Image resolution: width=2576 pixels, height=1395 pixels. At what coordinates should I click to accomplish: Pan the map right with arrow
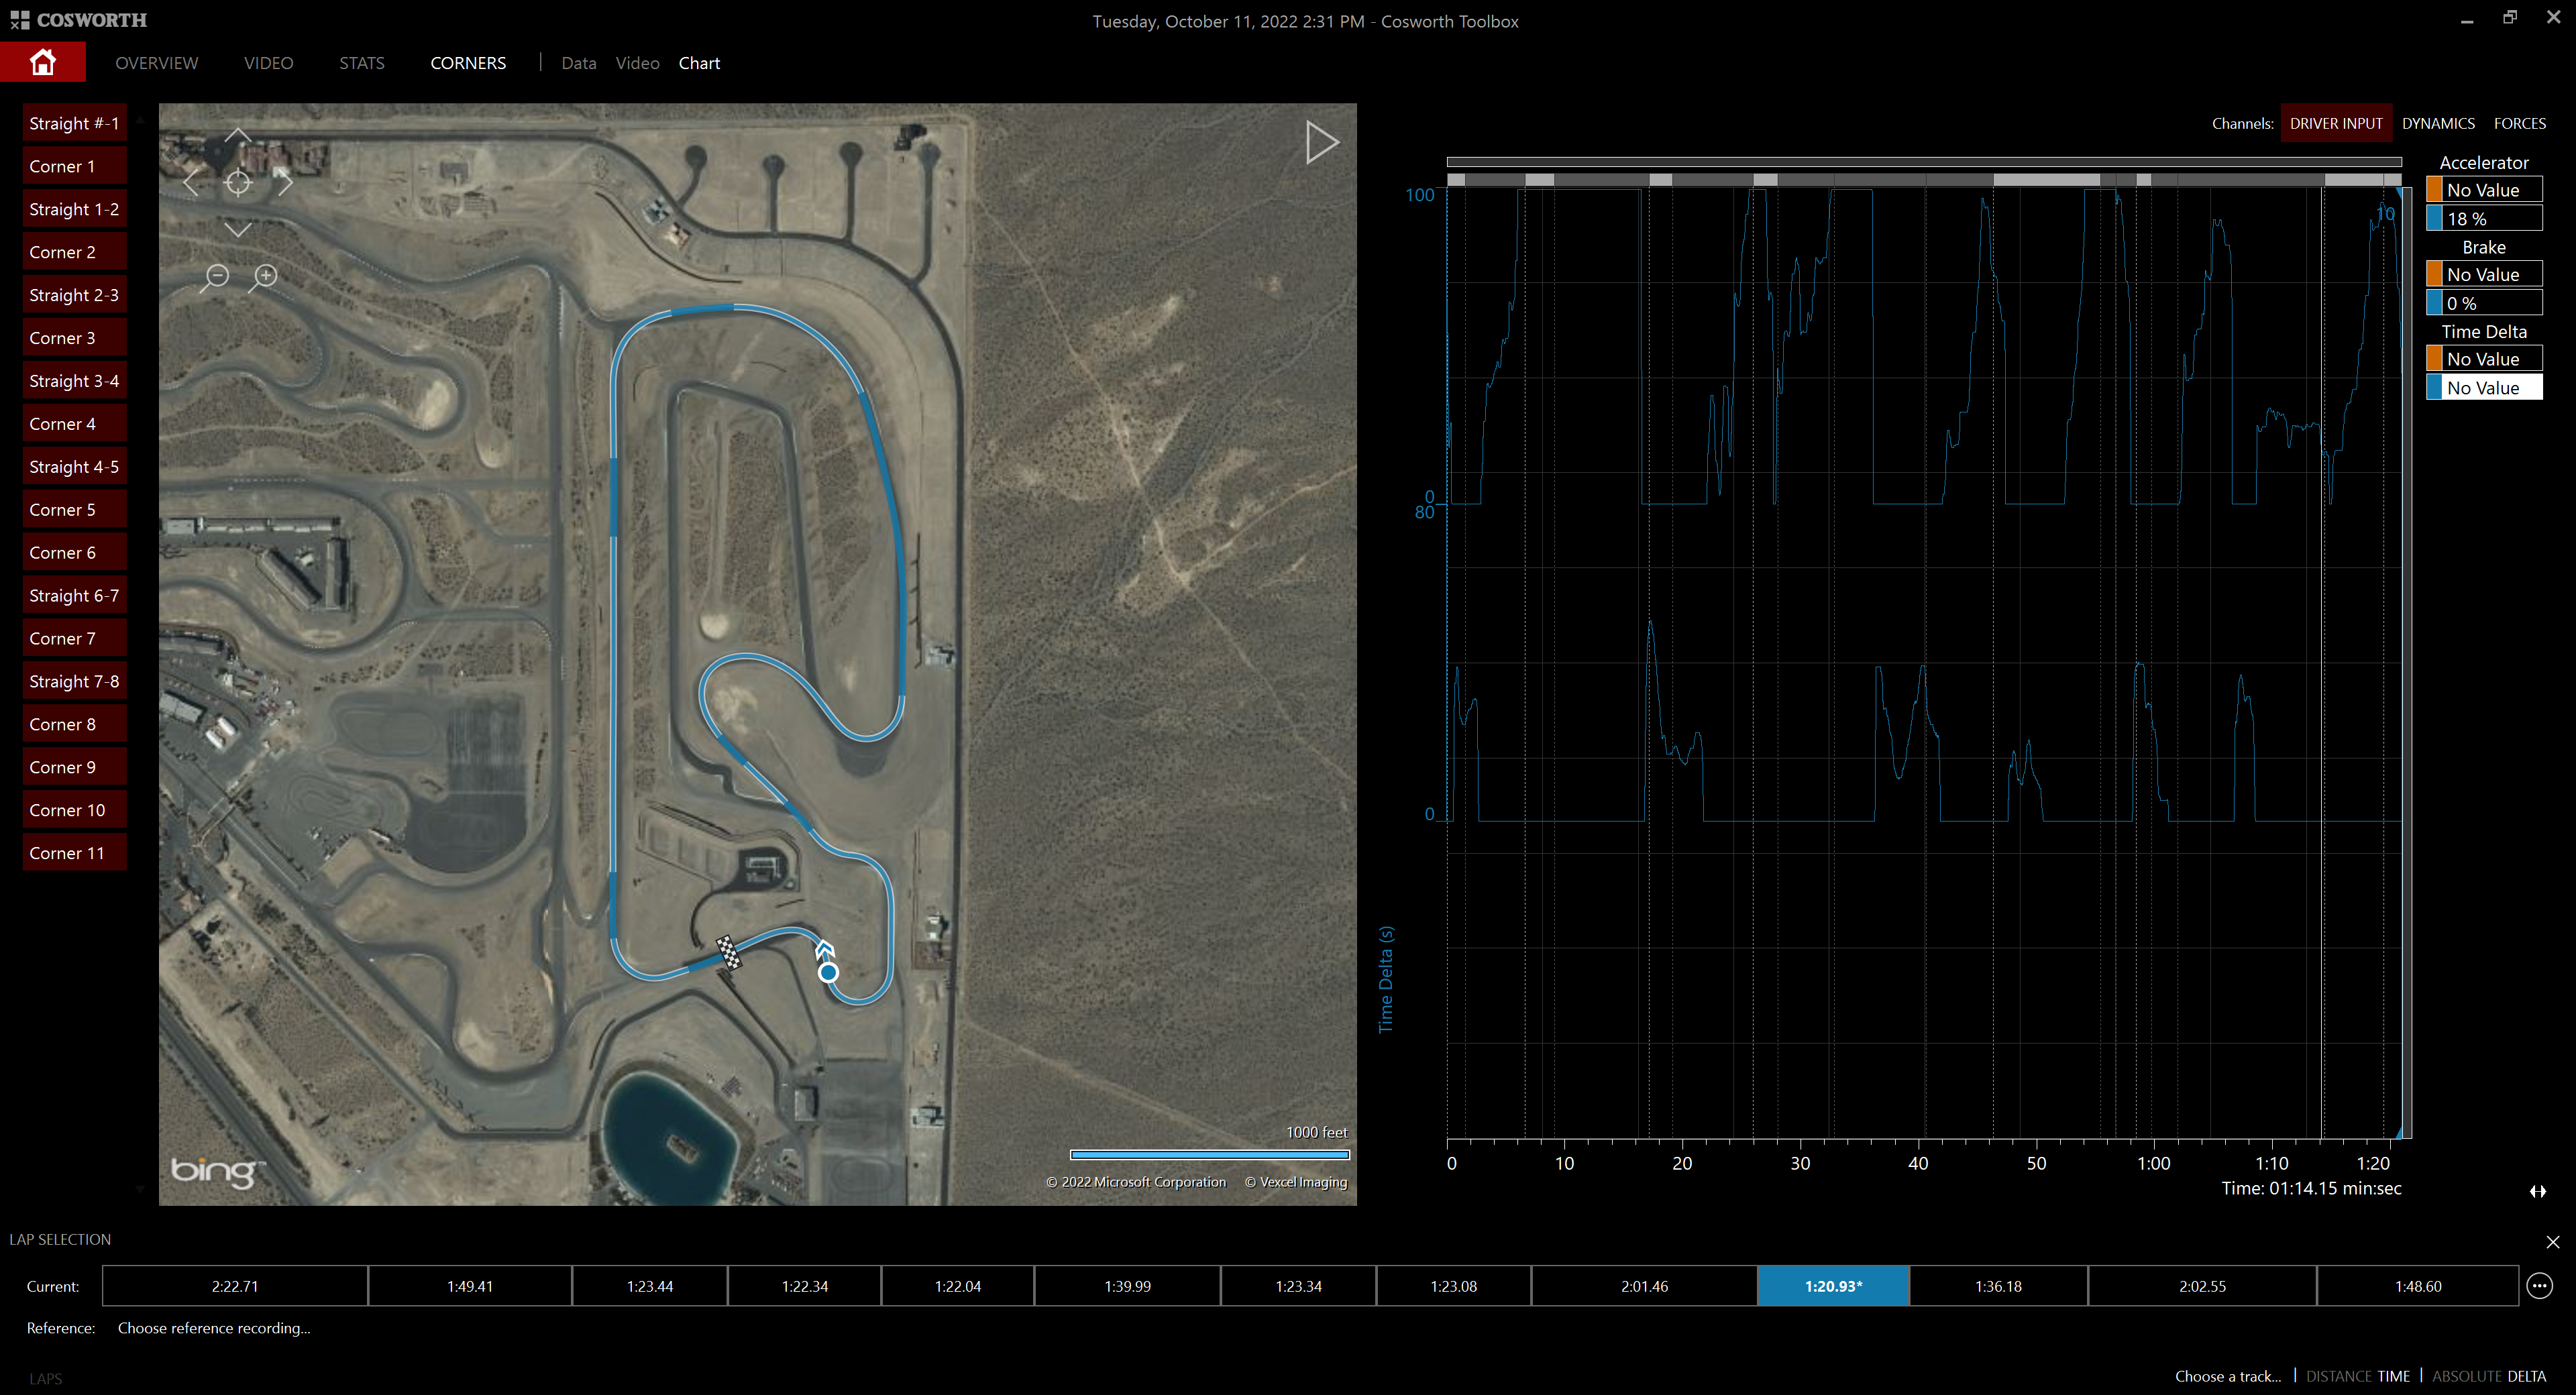(285, 182)
